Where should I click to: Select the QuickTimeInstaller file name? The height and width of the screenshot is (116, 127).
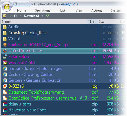(x=25, y=51)
